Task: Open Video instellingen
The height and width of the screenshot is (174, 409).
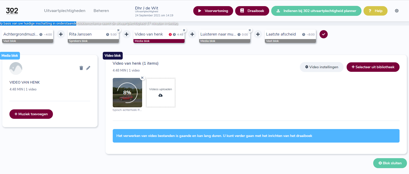Action: pyautogui.click(x=322, y=67)
